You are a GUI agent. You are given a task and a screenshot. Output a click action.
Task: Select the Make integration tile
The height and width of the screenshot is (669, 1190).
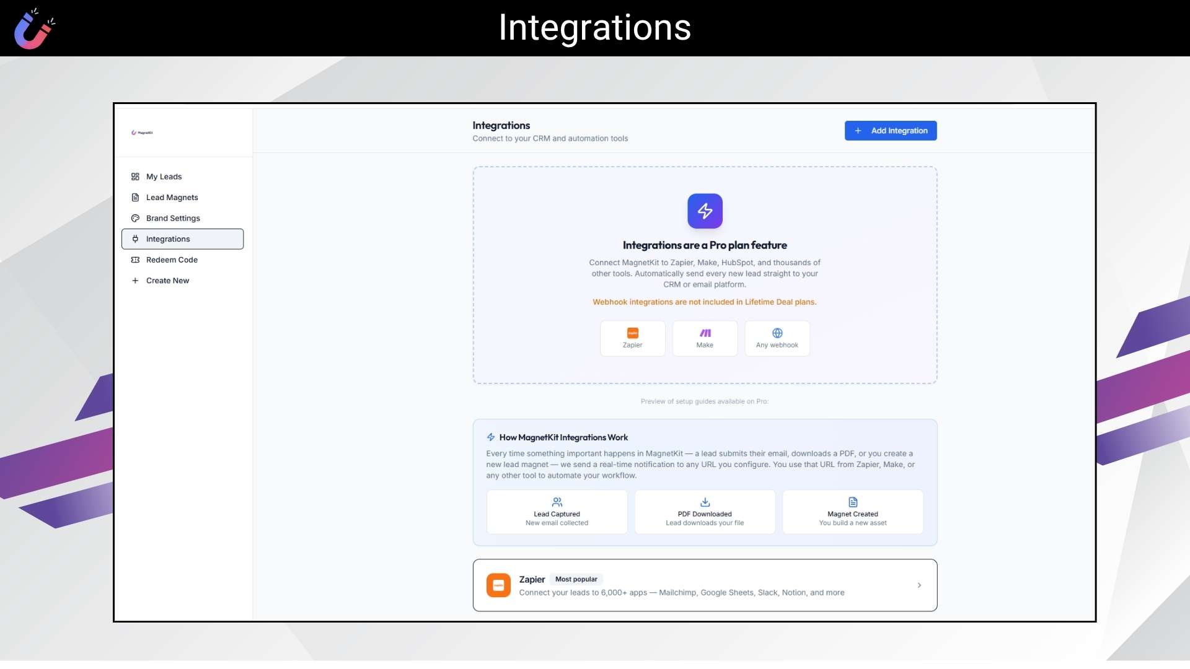(x=705, y=338)
